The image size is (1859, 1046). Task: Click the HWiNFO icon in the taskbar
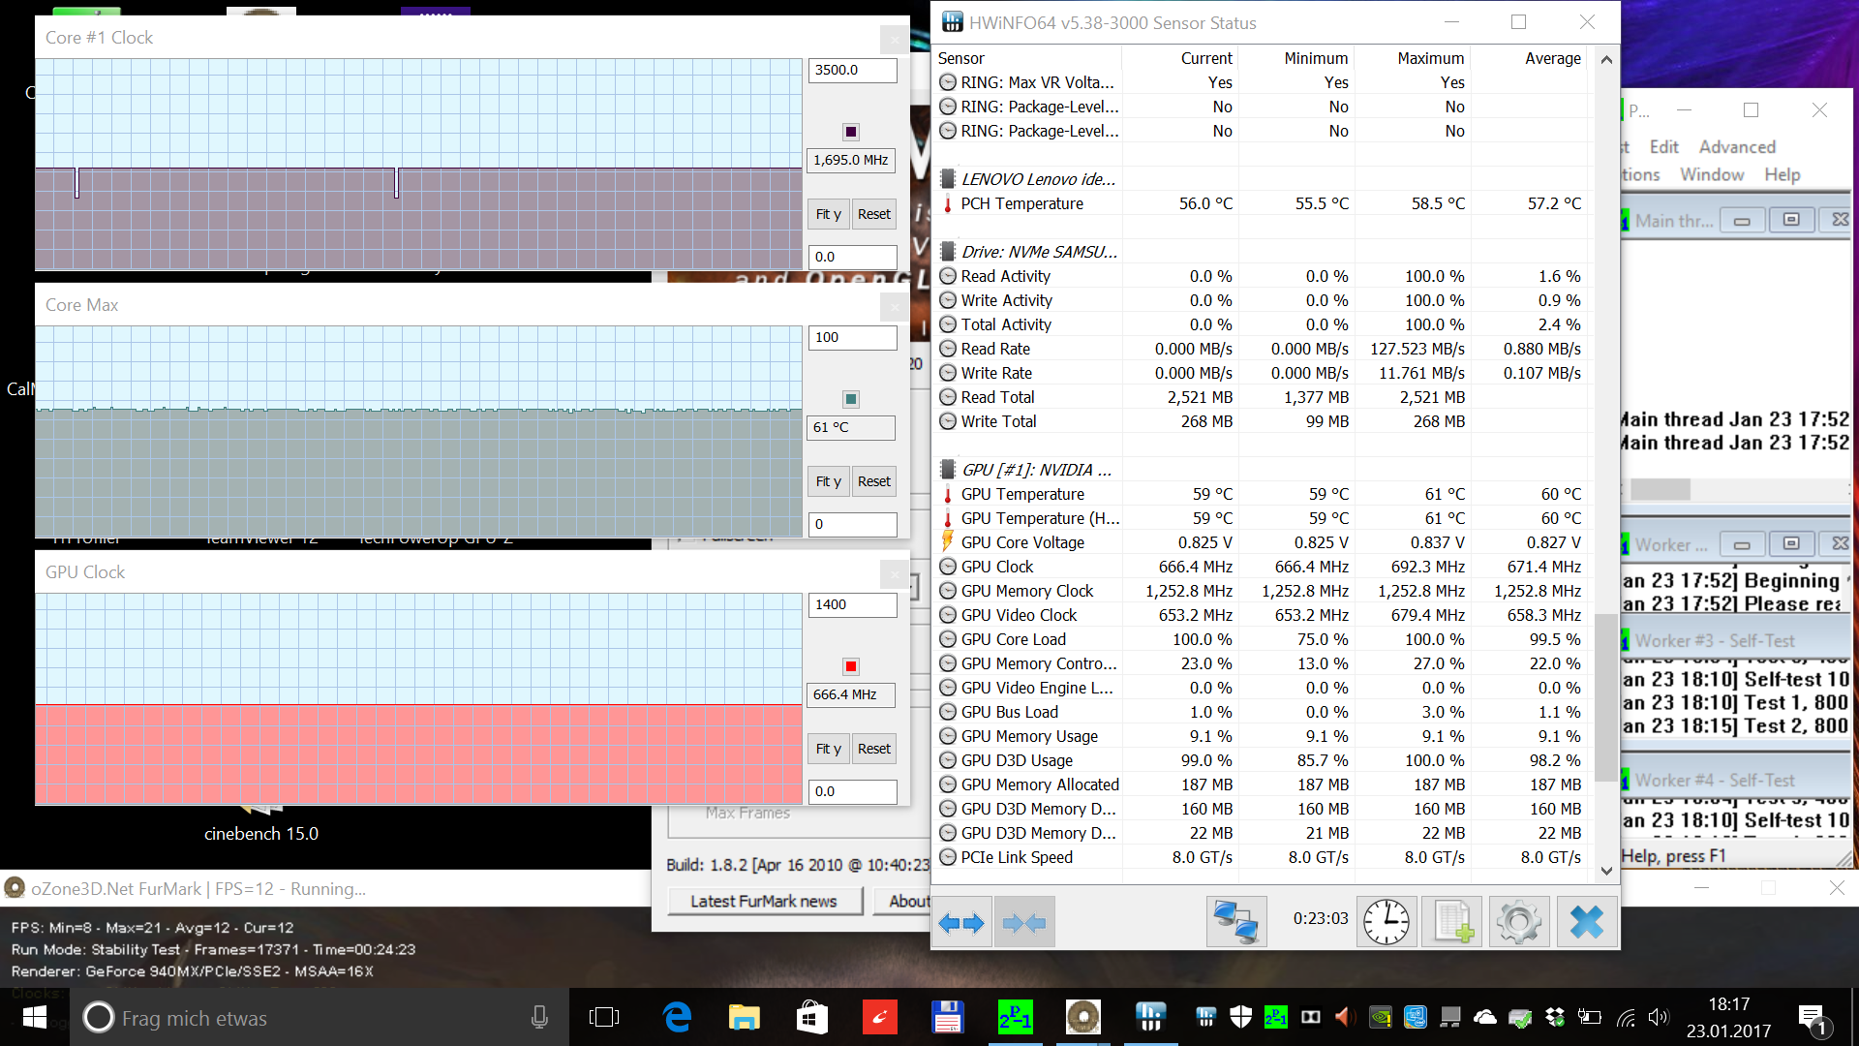tap(1149, 1017)
